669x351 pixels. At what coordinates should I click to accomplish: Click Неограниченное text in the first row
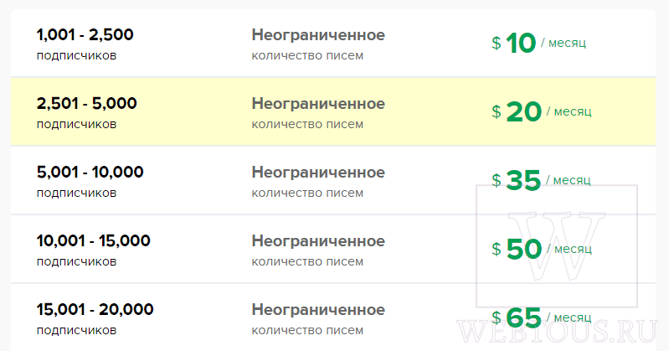318,35
